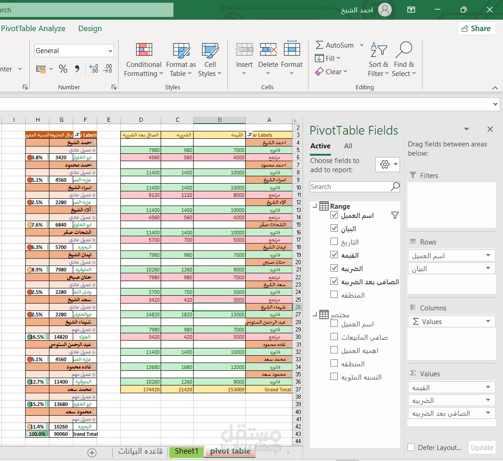Add a new sheet with plus icon
This screenshot has height=461, width=503.
[x=92, y=452]
